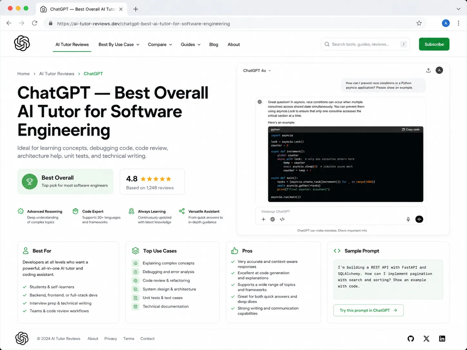Click the code icon in message box
The width and height of the screenshot is (467, 350).
tap(282, 219)
